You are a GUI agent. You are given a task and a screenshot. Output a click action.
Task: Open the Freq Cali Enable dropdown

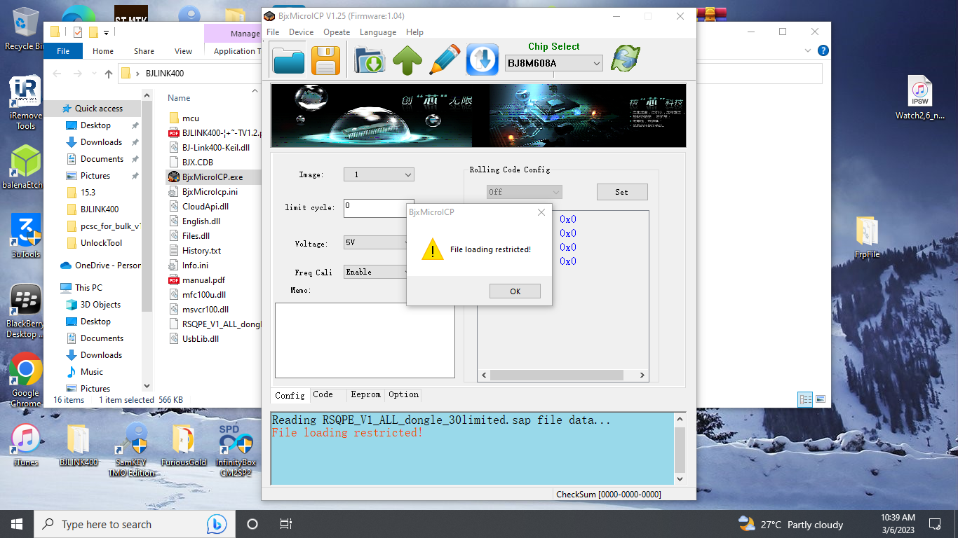(377, 272)
